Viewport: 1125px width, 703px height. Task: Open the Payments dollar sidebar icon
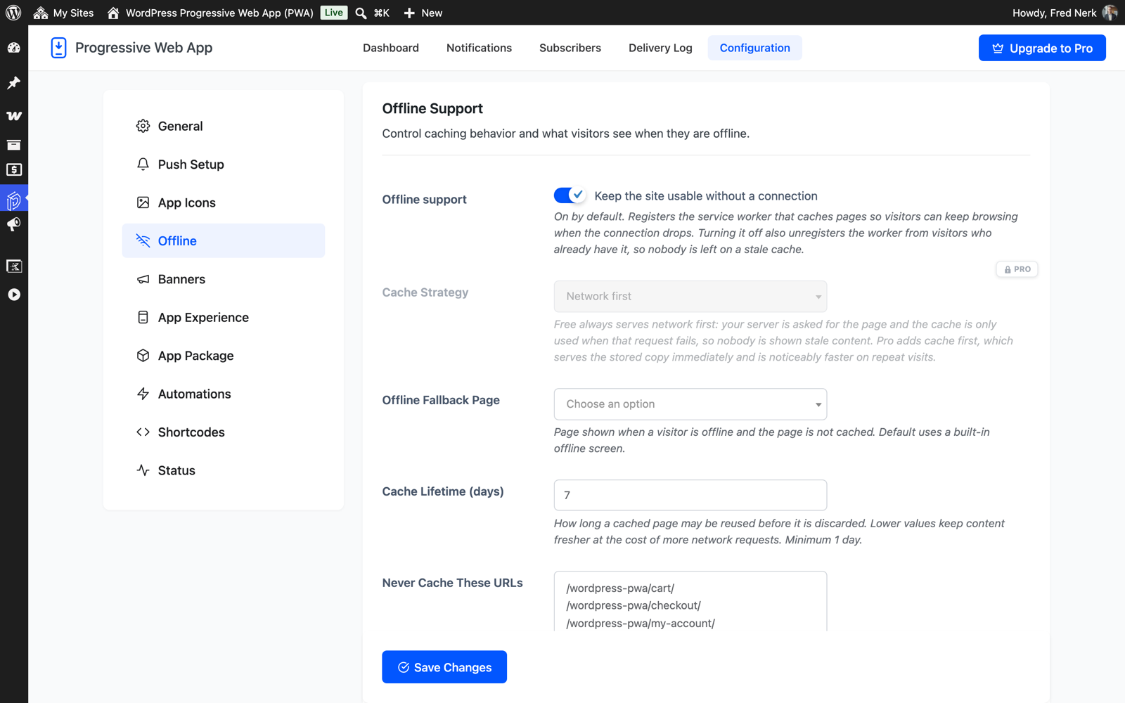[14, 170]
